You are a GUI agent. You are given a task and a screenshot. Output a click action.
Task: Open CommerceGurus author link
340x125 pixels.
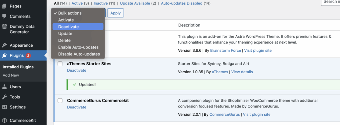point(225,114)
